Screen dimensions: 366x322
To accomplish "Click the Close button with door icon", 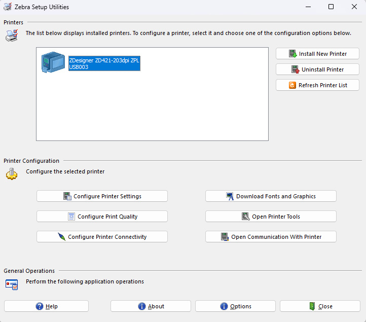I will click(320, 306).
